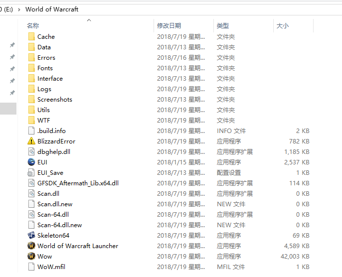Select the EUI_Save settings file icon
This screenshot has width=342, height=277.
pos(31,172)
